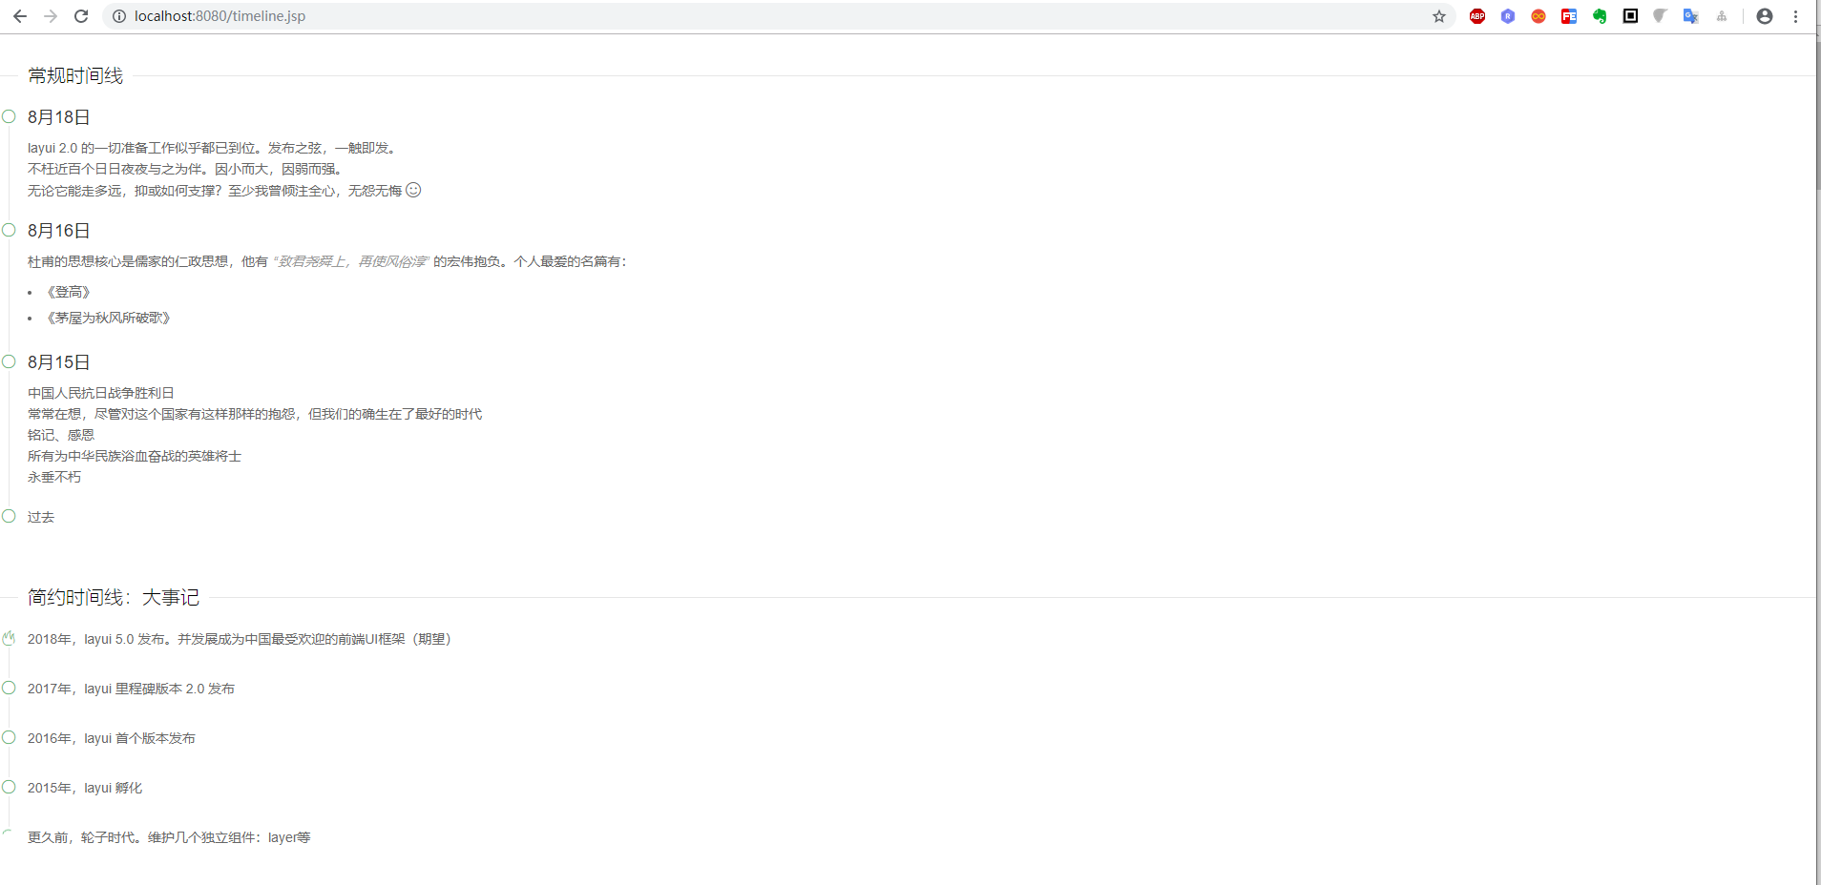Image resolution: width=1821 pixels, height=885 pixels.
Task: Click the 8月15日 timeline marker circle
Action: tap(9, 361)
